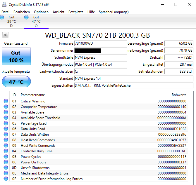
Task: Select raw value 0000000000140
Action: [x=172, y=107]
